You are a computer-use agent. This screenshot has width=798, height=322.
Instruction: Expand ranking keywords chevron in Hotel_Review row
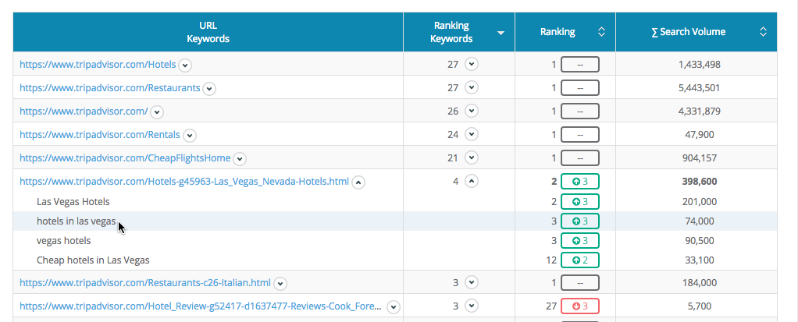[x=472, y=306]
